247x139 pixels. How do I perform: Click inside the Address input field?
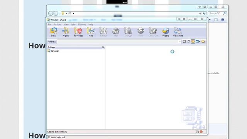[118, 42]
